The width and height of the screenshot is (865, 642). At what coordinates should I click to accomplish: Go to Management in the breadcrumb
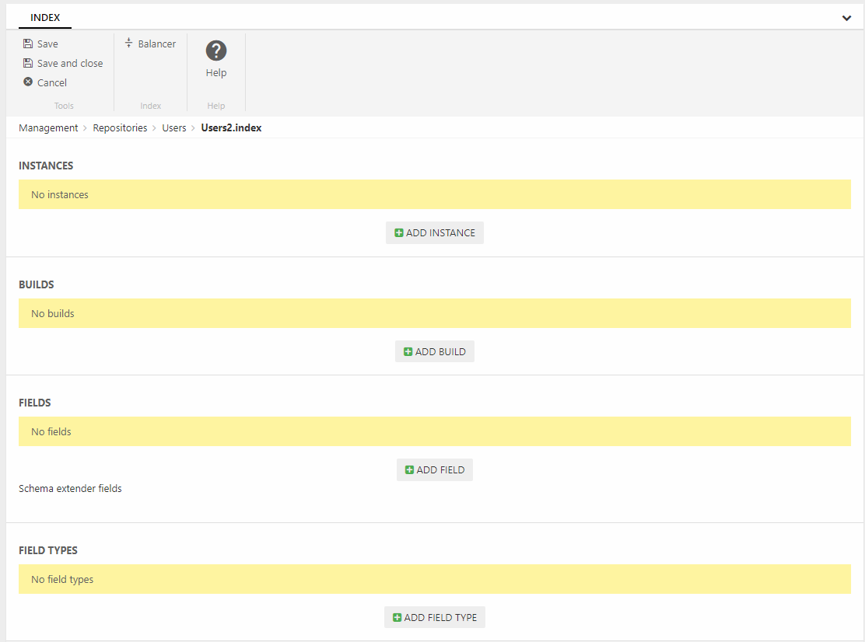[x=48, y=128]
